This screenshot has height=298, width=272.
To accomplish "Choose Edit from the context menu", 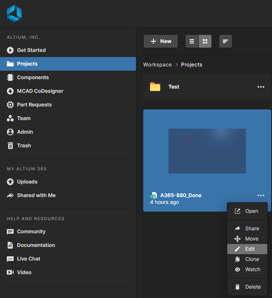I will 247,249.
